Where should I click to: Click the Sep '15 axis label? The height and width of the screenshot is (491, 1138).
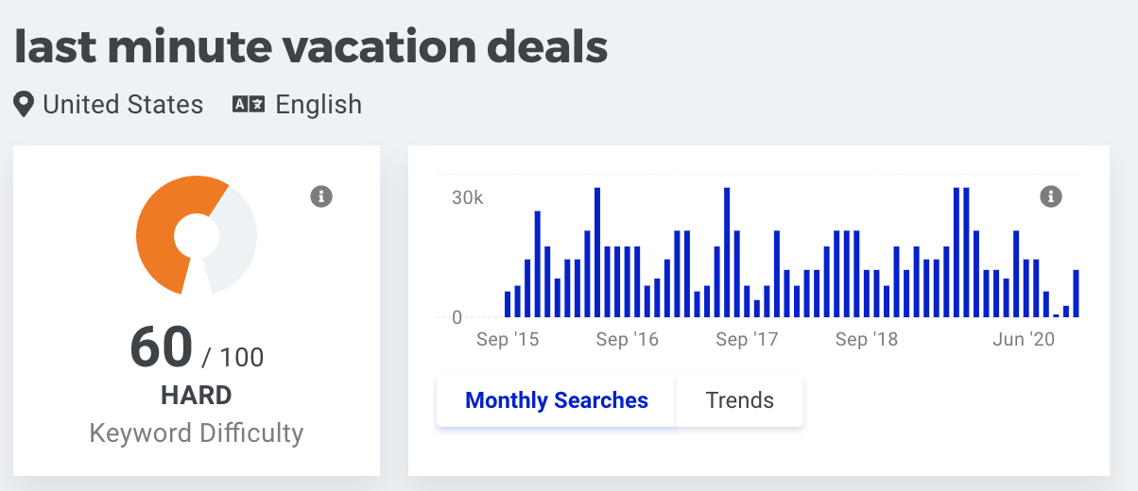[x=508, y=339]
